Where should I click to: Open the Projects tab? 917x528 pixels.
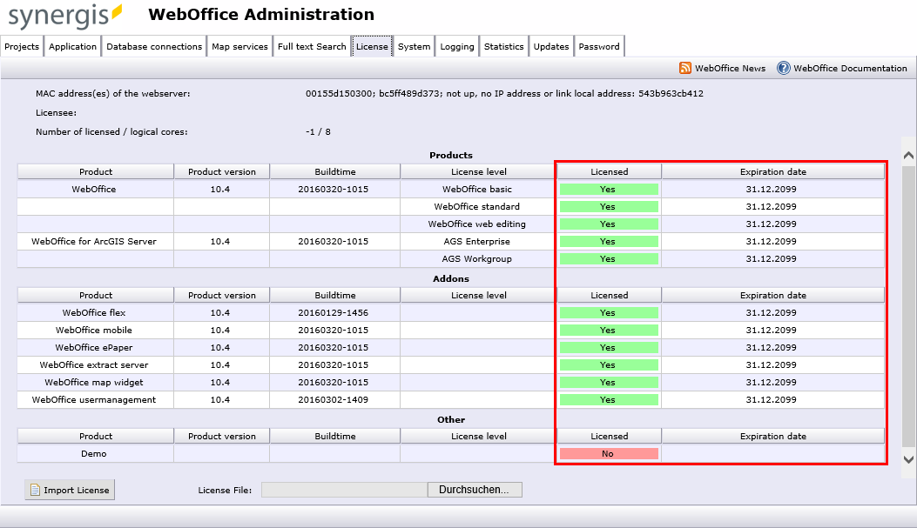(22, 45)
